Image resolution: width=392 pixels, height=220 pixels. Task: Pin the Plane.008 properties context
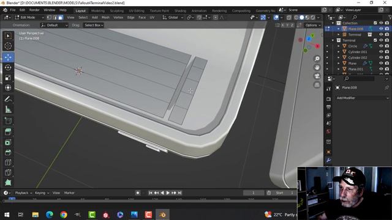386,87
